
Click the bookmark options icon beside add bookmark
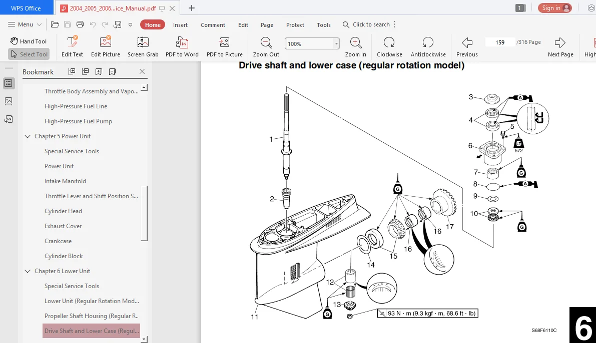112,71
